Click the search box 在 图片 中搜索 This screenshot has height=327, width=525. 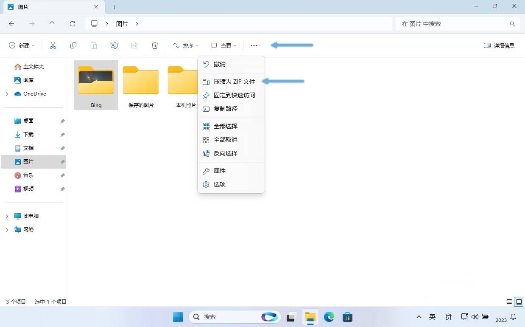tap(454, 24)
